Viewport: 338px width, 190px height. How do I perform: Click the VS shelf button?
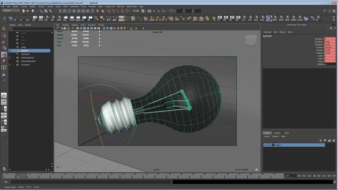(318, 18)
